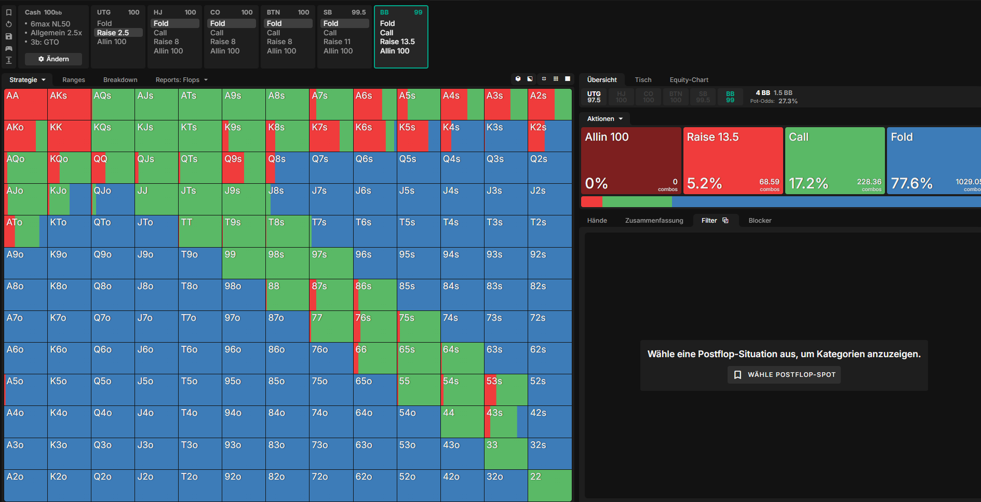
Task: Click the floppy disk save icon
Action: click(x=9, y=36)
